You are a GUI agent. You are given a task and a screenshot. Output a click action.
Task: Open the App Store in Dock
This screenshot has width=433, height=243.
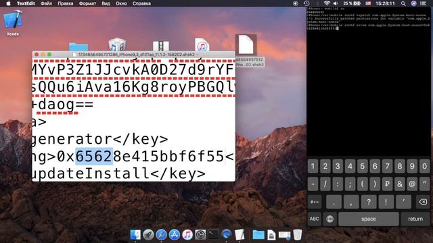point(175,235)
